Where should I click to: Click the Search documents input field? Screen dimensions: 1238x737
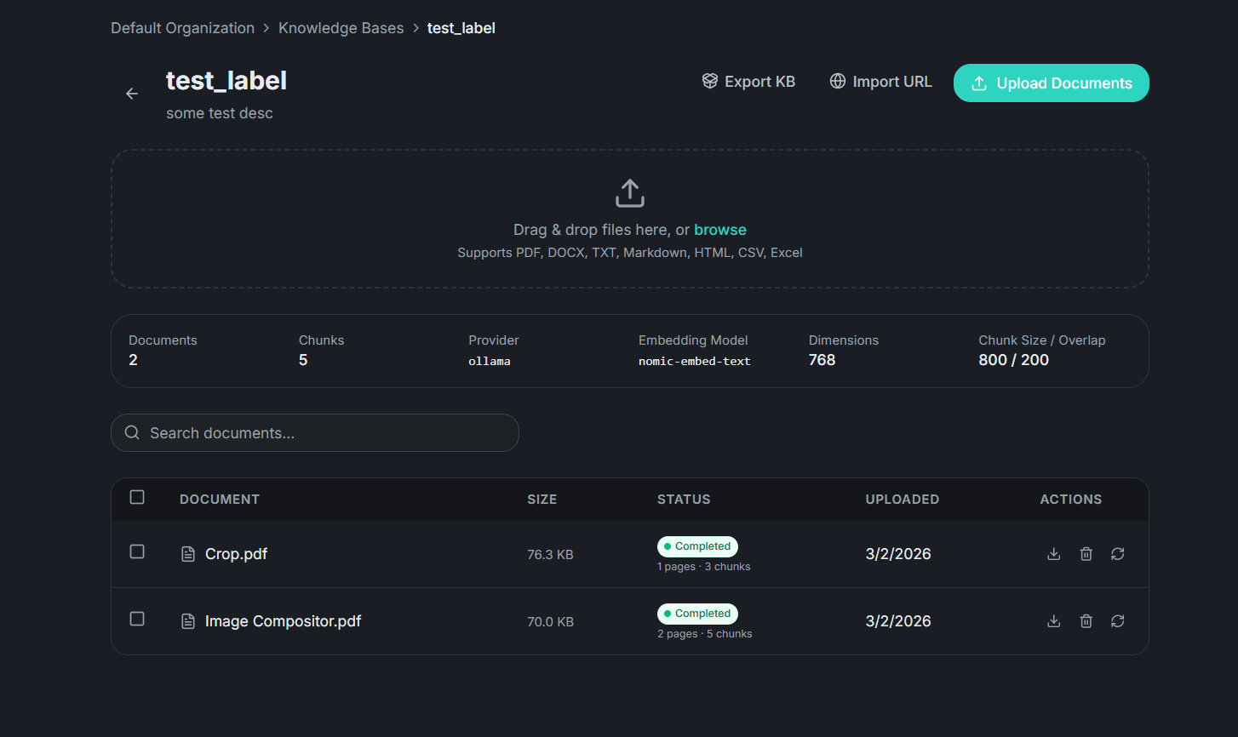(314, 432)
